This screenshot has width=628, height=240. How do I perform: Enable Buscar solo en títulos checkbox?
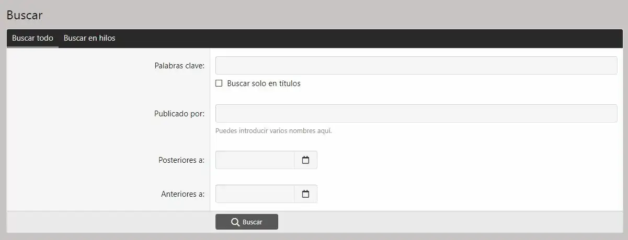(x=219, y=83)
